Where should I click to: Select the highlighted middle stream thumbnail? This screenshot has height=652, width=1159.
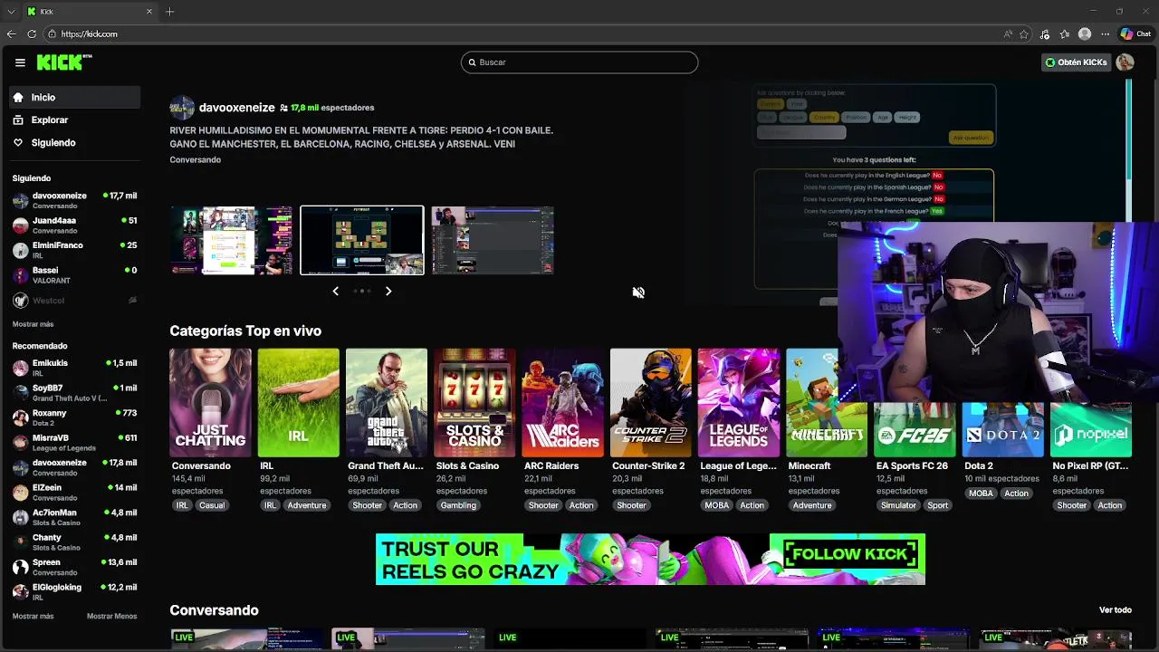point(362,240)
